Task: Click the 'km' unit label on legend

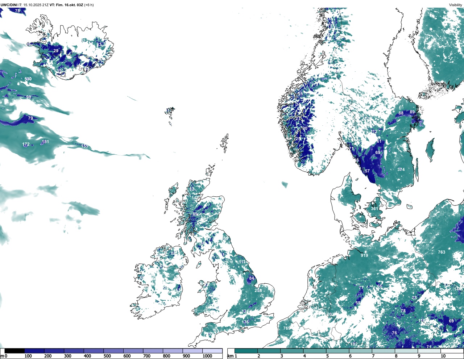Action: pos(230,356)
